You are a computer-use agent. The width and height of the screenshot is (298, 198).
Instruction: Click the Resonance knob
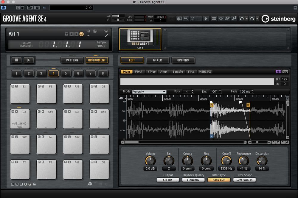click(x=243, y=161)
